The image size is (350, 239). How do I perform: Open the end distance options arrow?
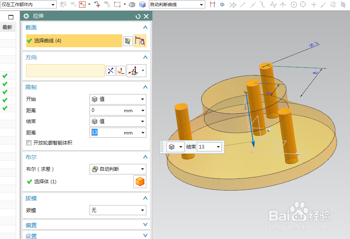(143, 133)
